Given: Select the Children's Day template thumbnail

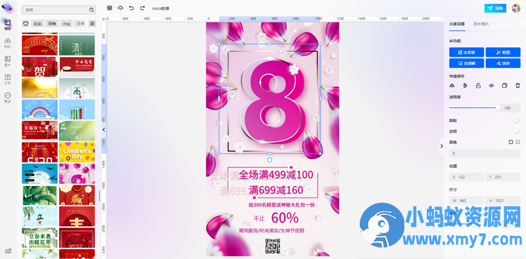Looking at the screenshot, I should (77, 152).
